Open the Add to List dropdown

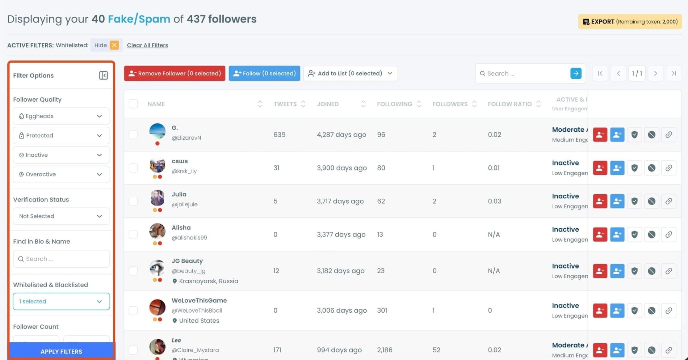point(350,73)
